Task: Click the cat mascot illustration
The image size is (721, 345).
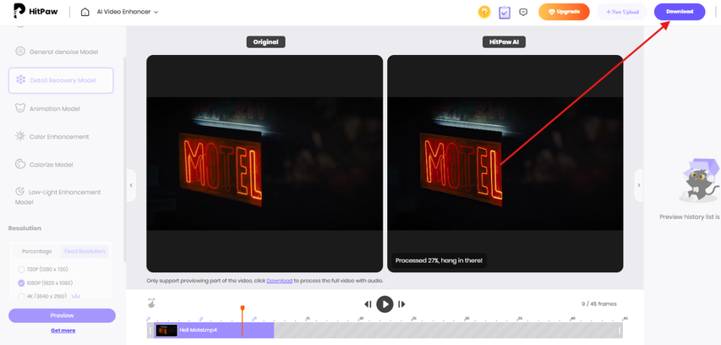Action: [x=701, y=180]
